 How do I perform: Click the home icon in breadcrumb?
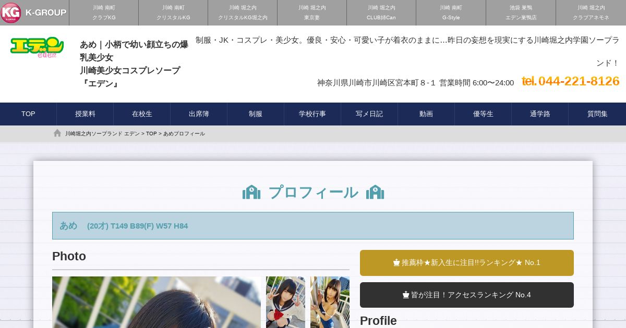tap(57, 133)
